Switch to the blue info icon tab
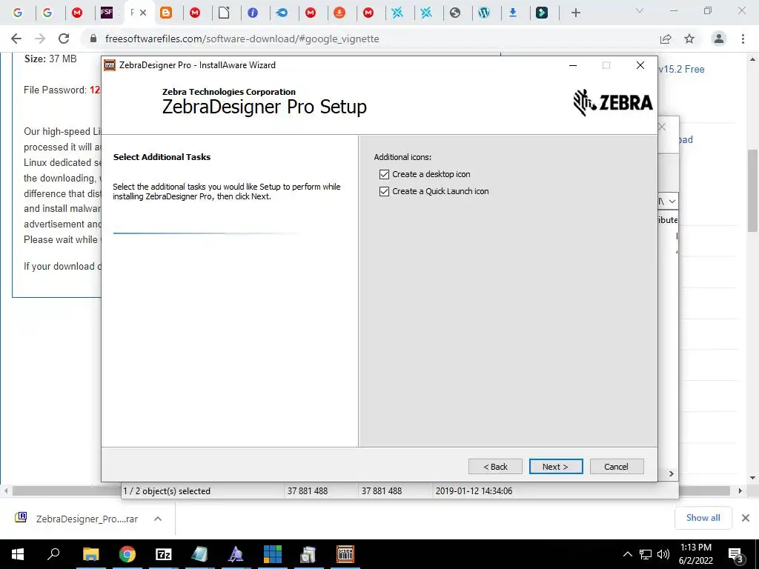The image size is (759, 569). [253, 13]
